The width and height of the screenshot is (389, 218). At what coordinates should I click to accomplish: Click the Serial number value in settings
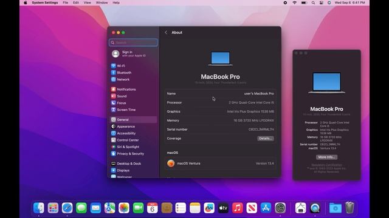pyautogui.click(x=261, y=130)
